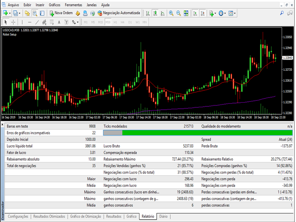Open Market Watch star-folder icon

(x=27, y=13)
